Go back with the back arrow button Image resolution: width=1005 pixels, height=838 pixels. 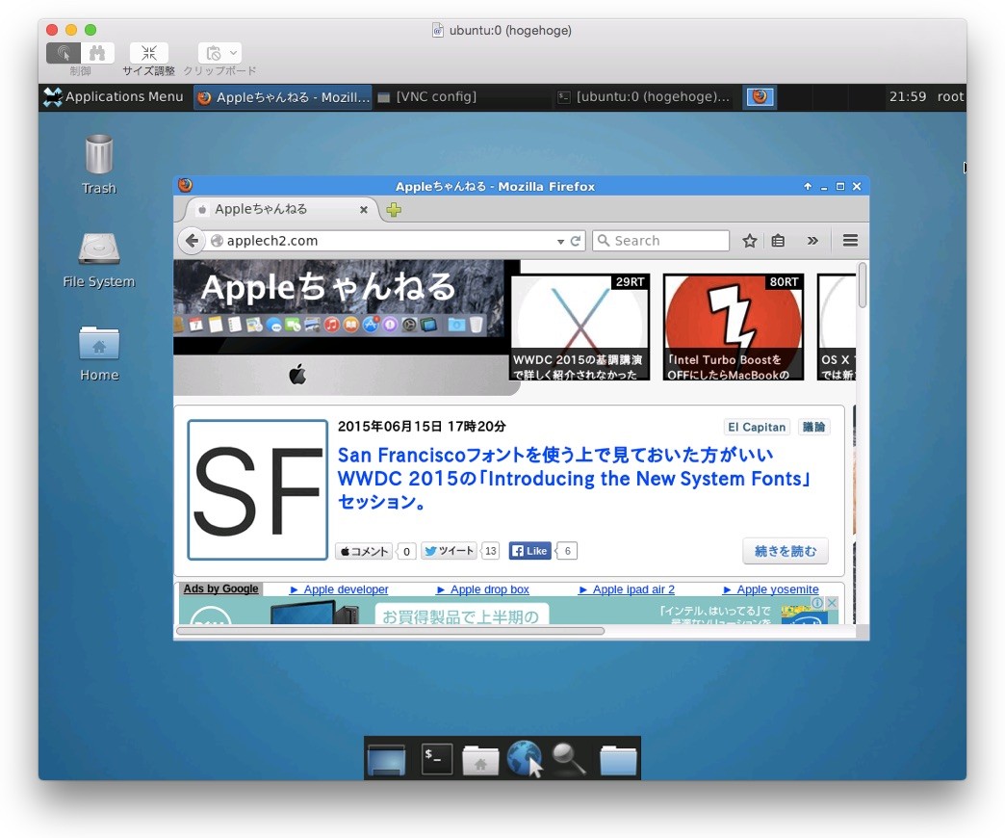click(x=191, y=241)
